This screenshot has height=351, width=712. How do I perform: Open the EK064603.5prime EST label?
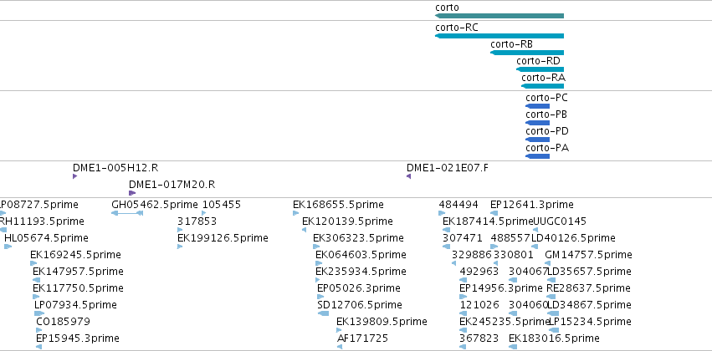(361, 255)
